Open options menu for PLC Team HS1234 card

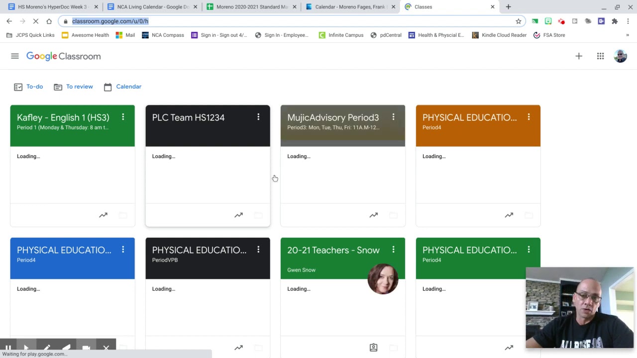(258, 117)
